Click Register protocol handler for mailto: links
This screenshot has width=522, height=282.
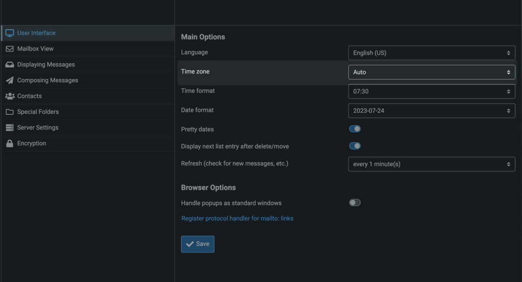(237, 219)
